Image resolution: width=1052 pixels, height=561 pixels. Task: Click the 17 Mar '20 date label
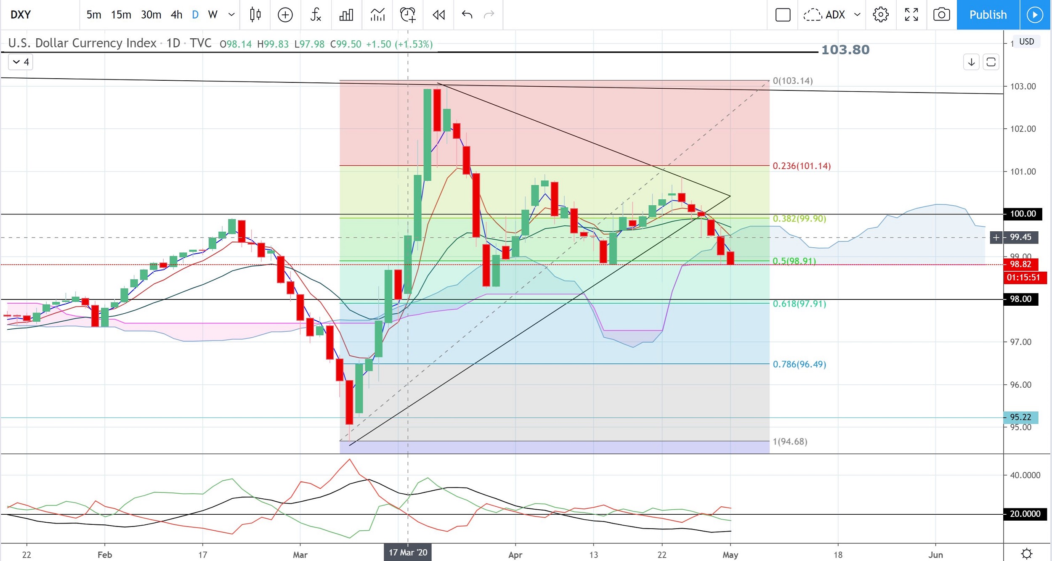[408, 553]
